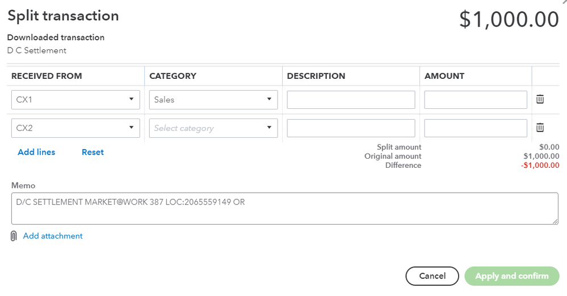The height and width of the screenshot is (296, 567).
Task: Click the Add attachment link
Action: tap(53, 236)
